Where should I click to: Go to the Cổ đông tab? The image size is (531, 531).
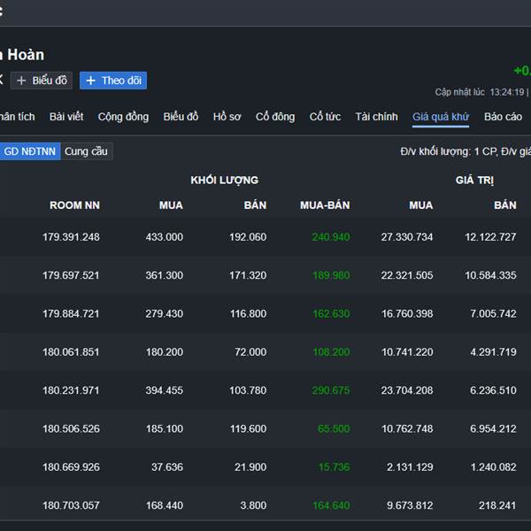[x=275, y=117]
